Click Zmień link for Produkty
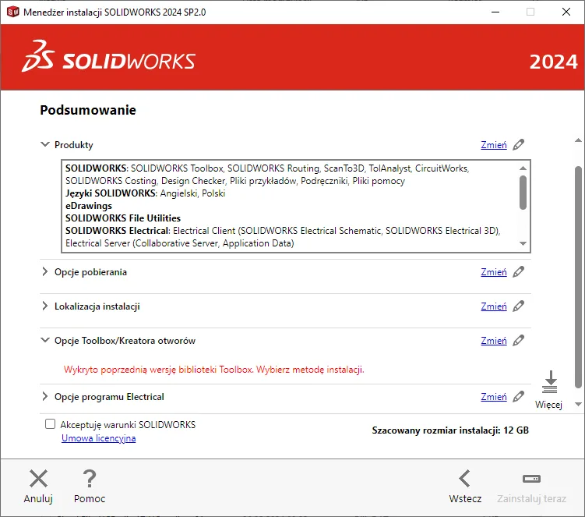The height and width of the screenshot is (517, 585). 494,145
